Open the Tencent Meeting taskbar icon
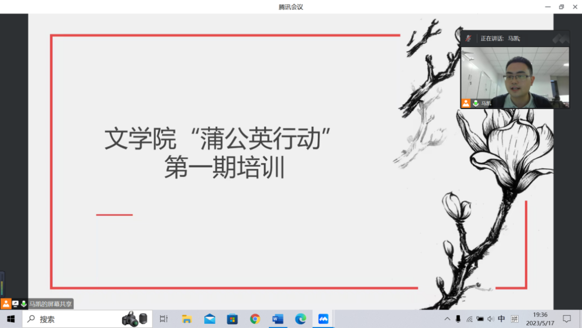 pyautogui.click(x=323, y=319)
